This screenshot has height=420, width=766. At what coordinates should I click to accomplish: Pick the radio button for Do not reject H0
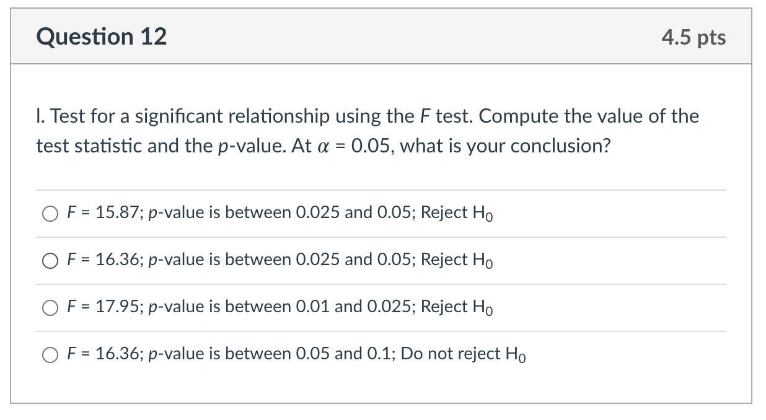(x=51, y=355)
